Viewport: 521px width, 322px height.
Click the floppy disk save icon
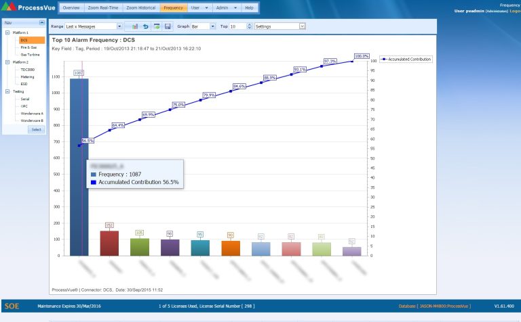pos(168,26)
